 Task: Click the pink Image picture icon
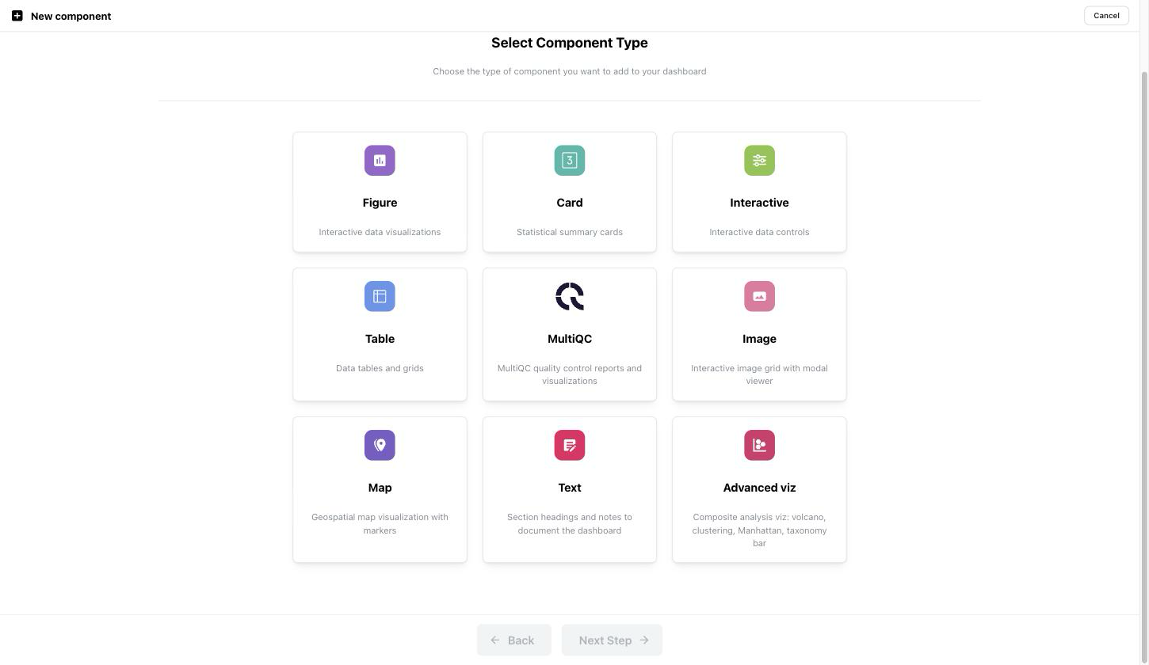click(759, 297)
